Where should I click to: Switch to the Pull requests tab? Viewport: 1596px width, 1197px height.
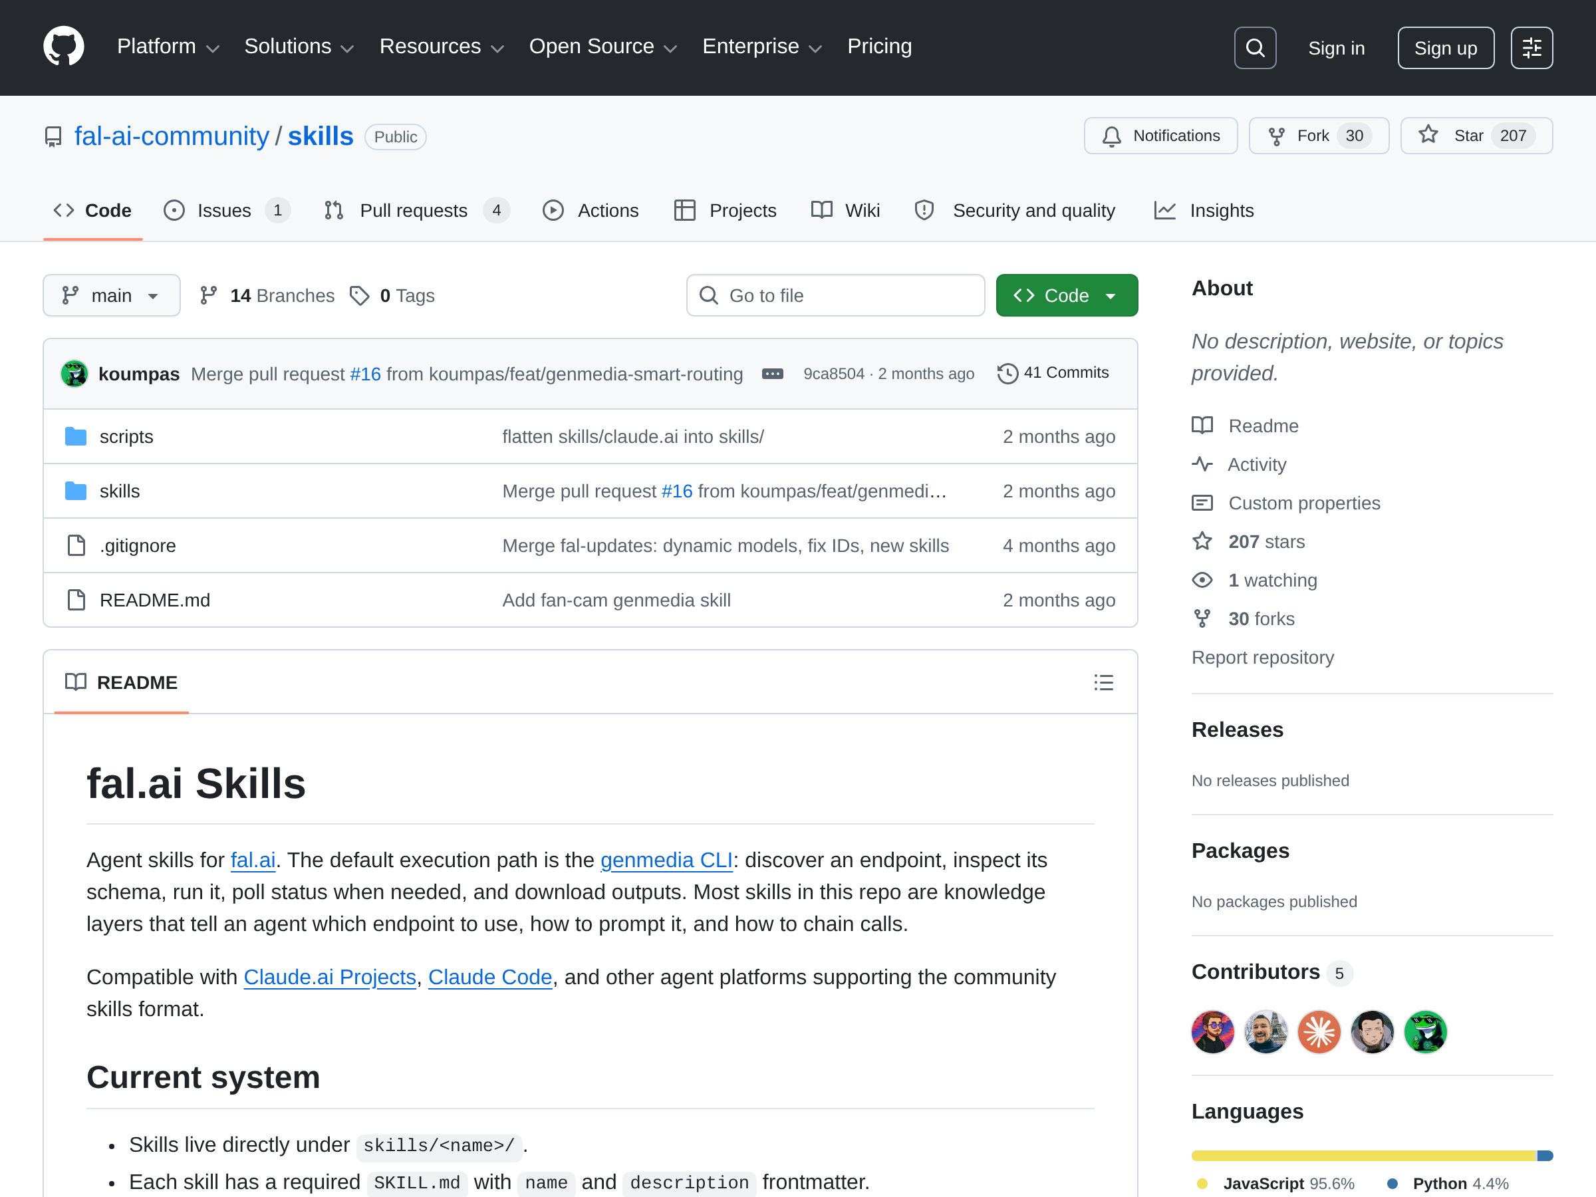(x=417, y=211)
